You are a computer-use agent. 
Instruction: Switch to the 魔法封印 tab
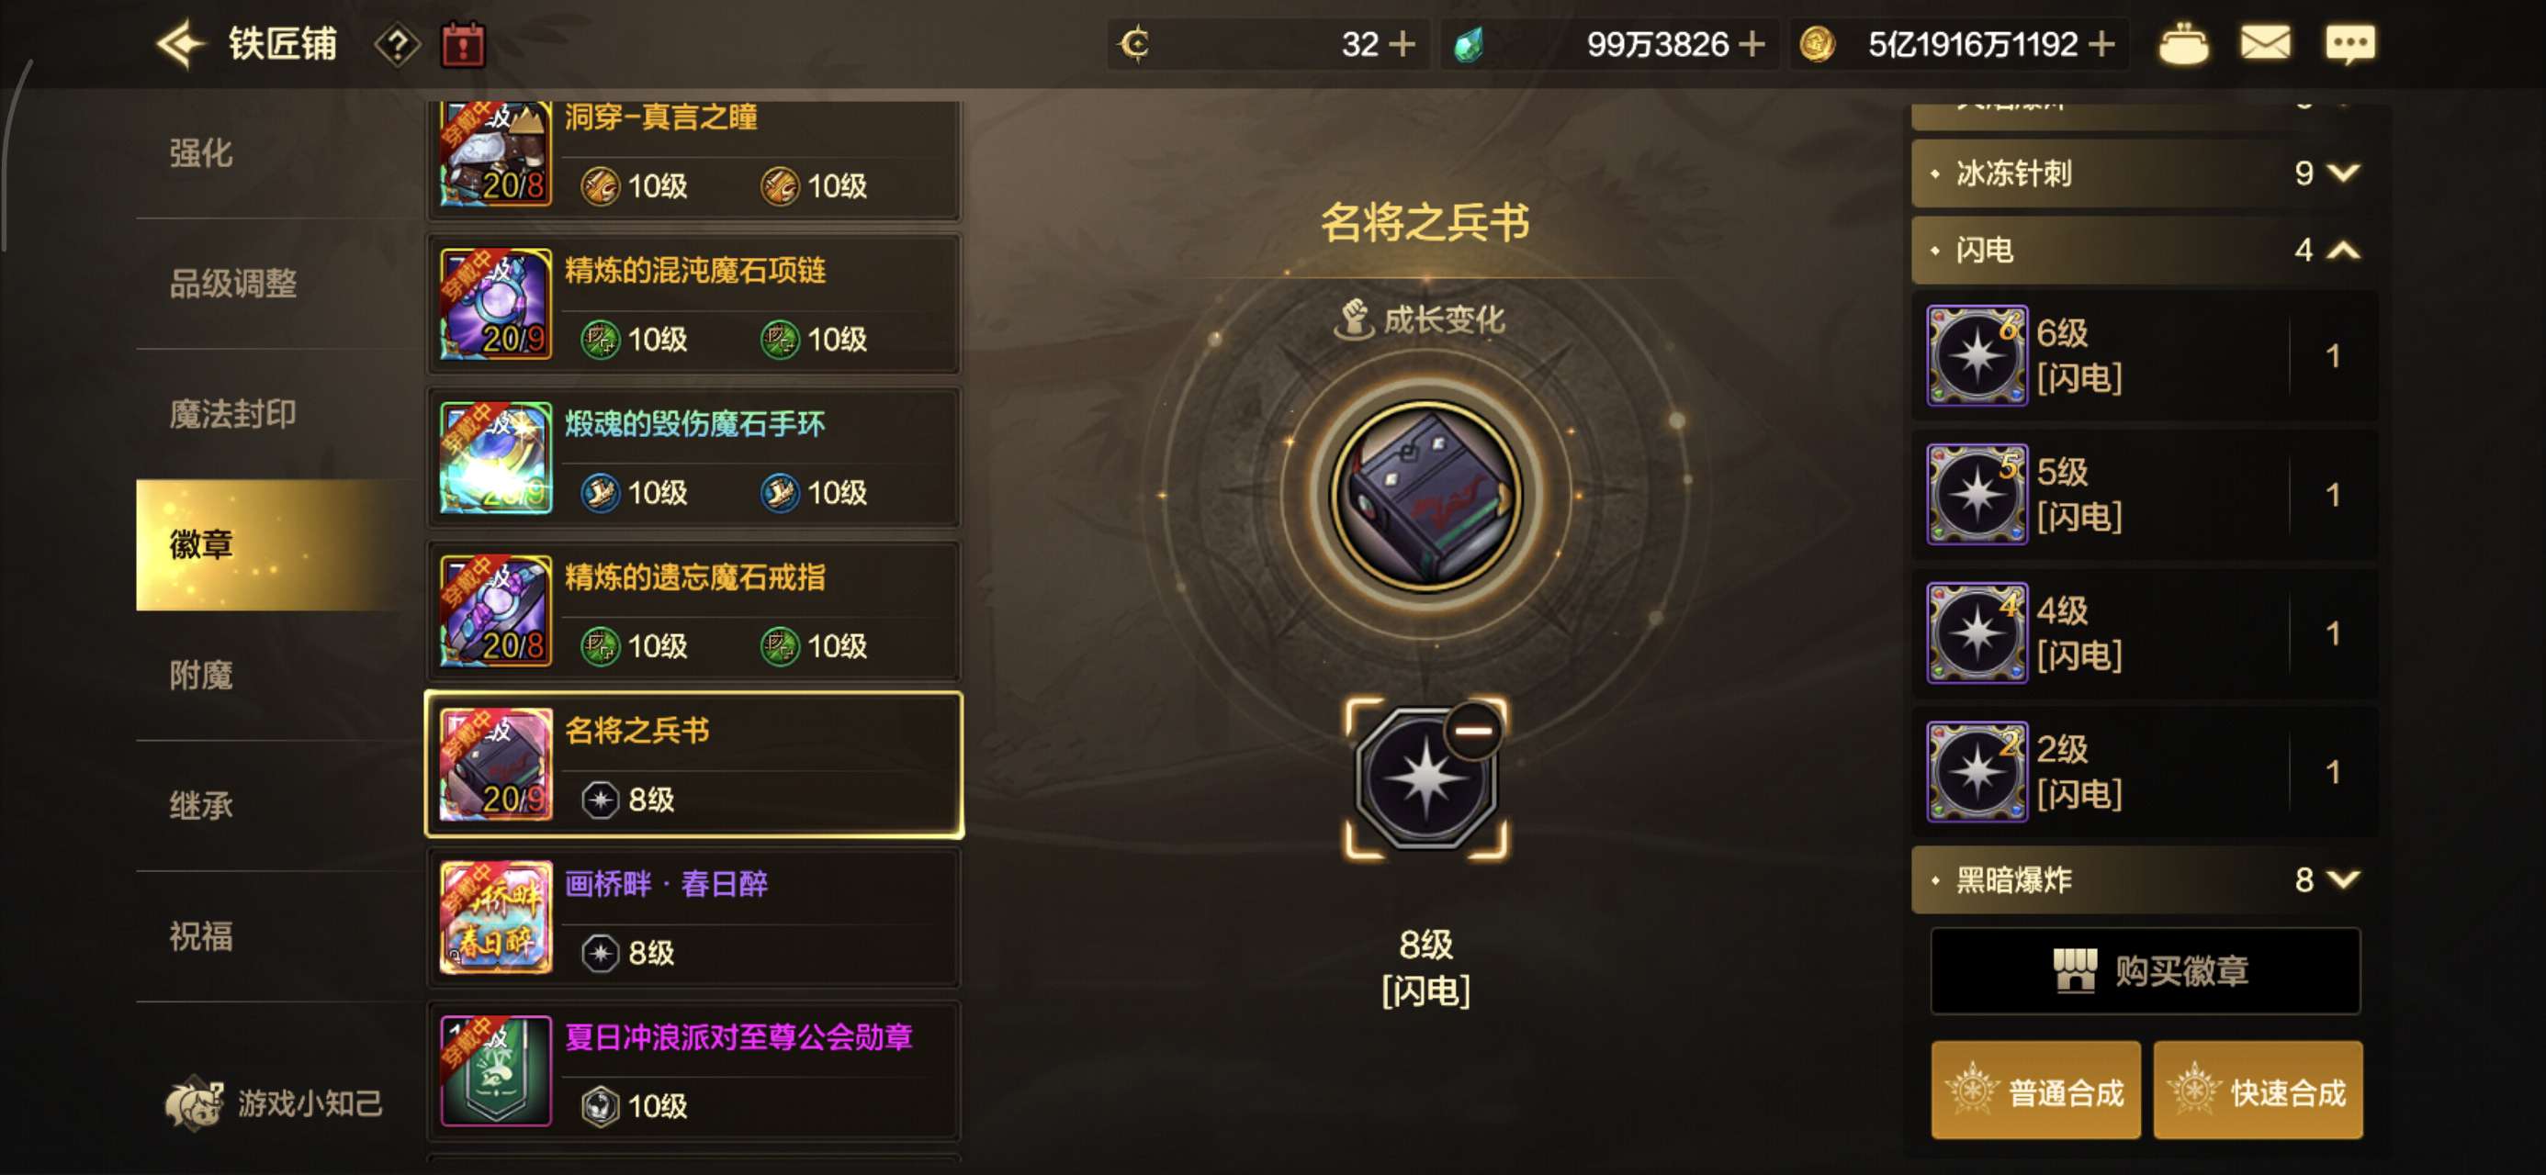[232, 414]
